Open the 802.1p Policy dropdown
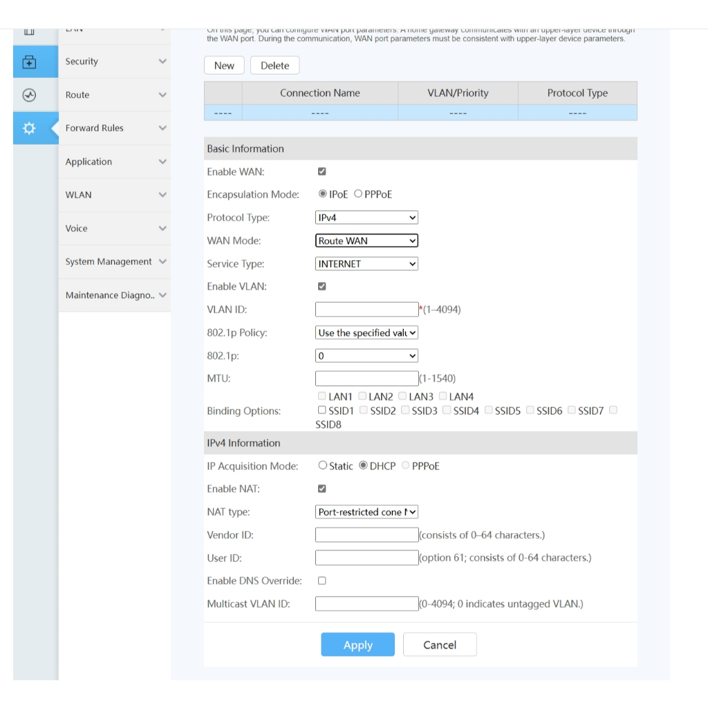 [366, 333]
